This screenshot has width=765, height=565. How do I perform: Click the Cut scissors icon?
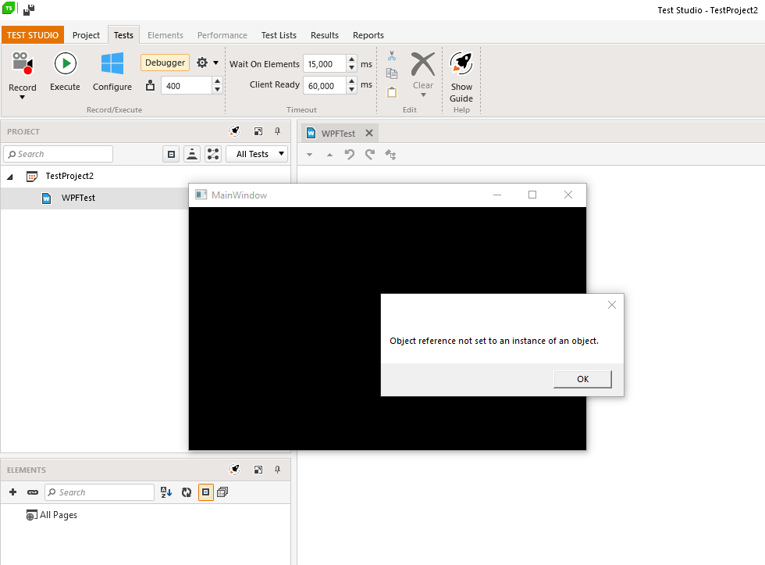pyautogui.click(x=392, y=56)
